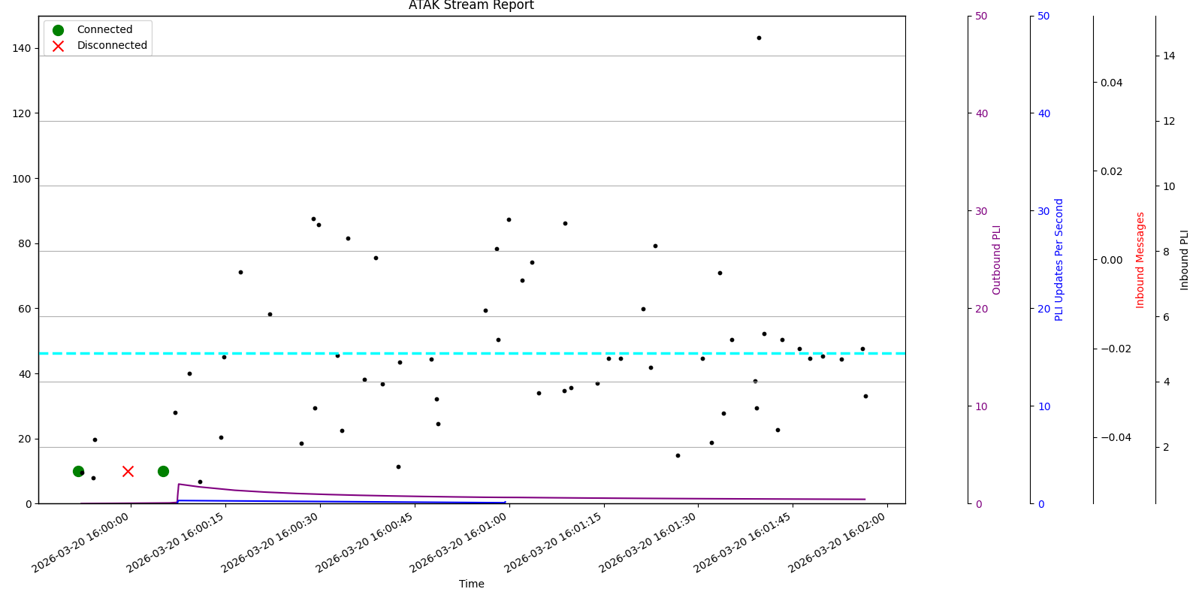This screenshot has width=1202, height=601.
Task: Click the "Connected" legend label text
Action: 104,30
